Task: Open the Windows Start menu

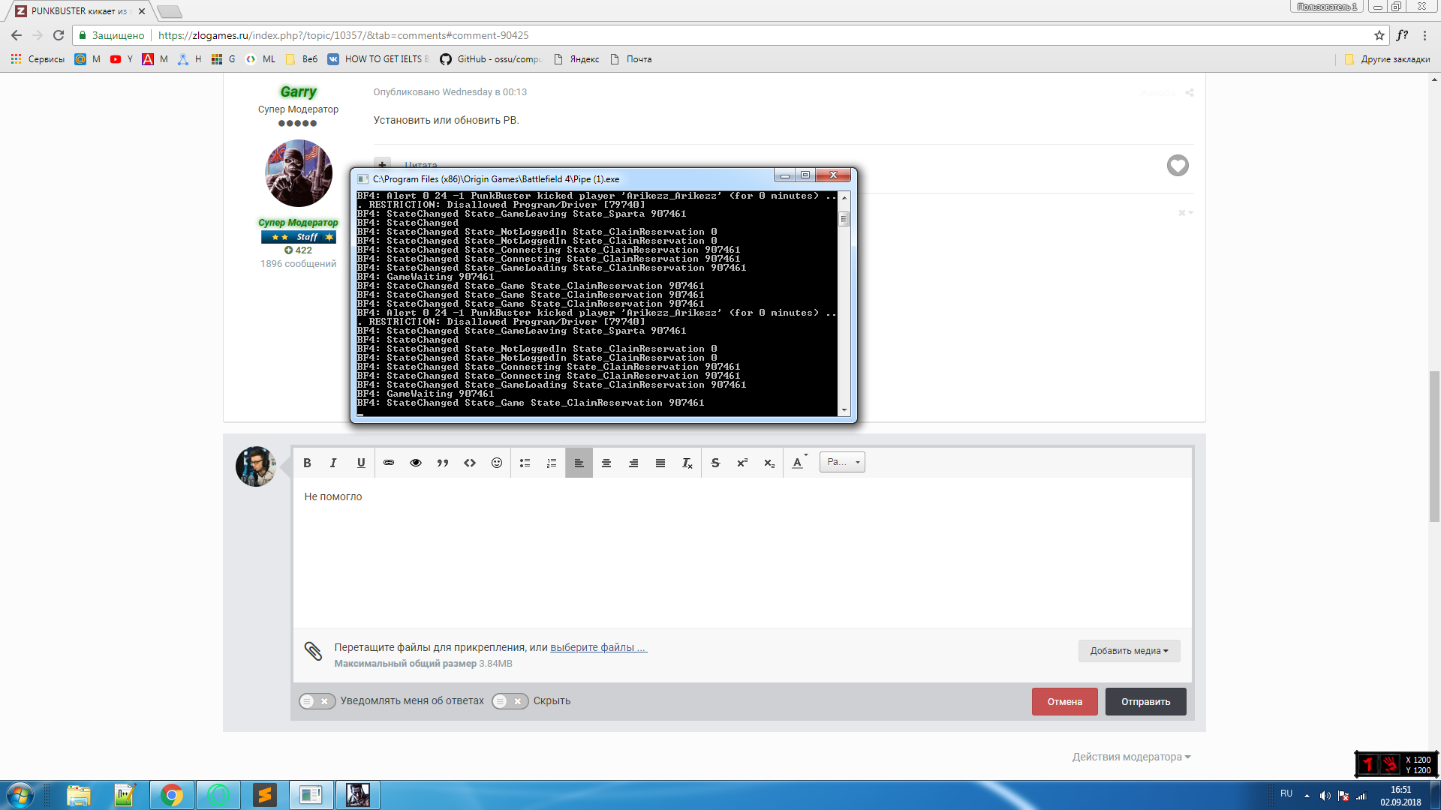Action: 20,795
